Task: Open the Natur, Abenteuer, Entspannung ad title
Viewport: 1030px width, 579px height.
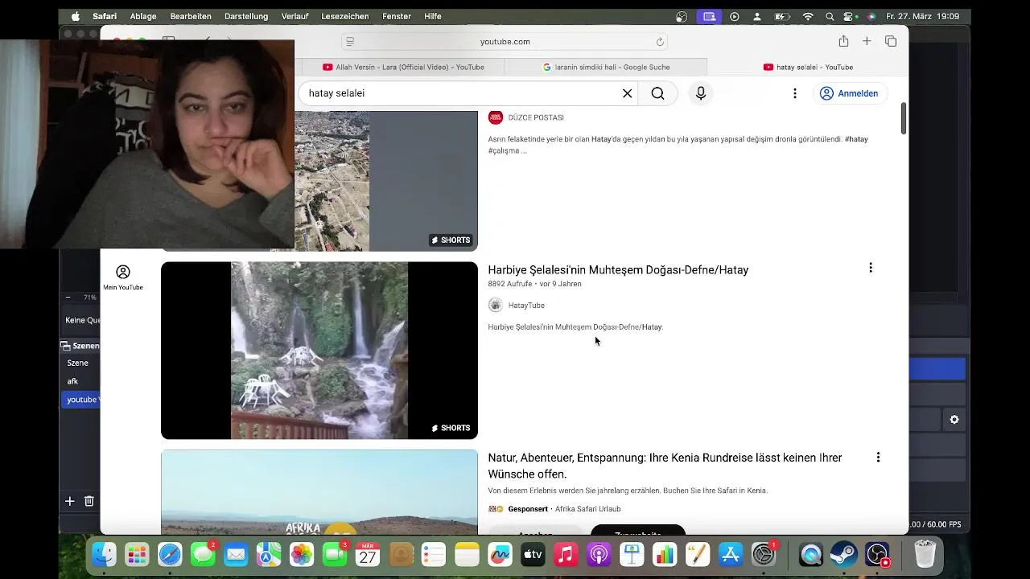Action: (x=665, y=466)
